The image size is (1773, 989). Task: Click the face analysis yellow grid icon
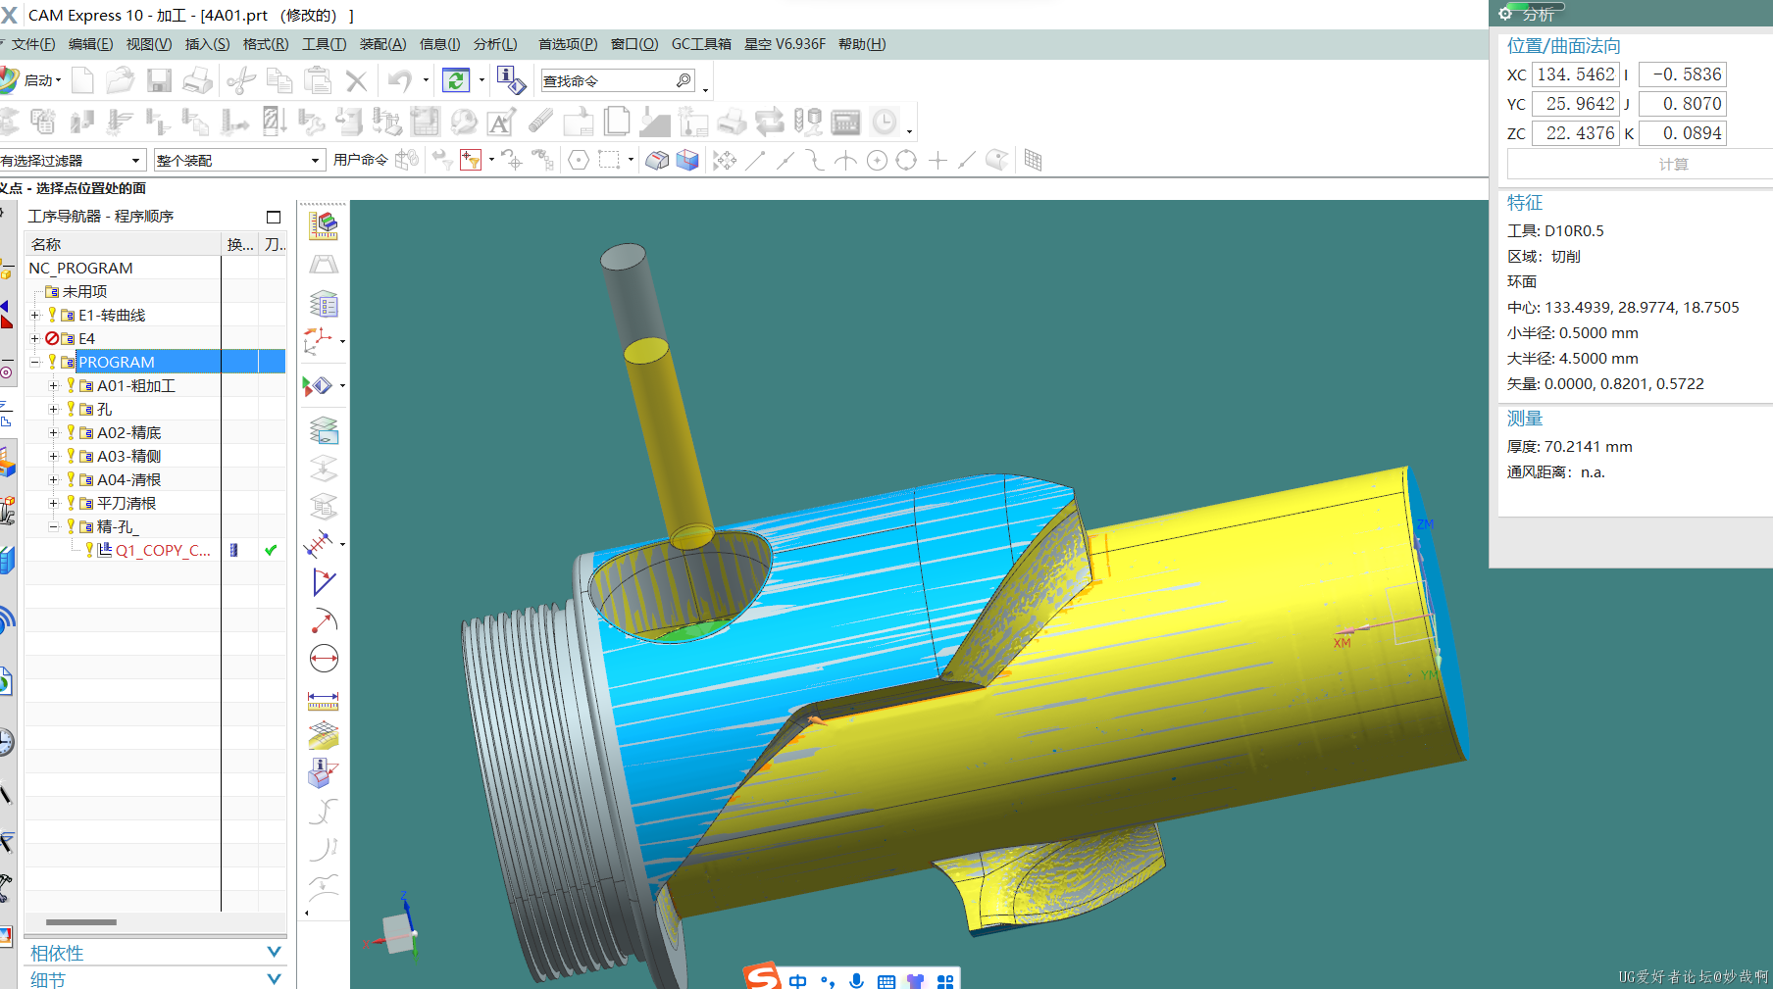pos(324,736)
